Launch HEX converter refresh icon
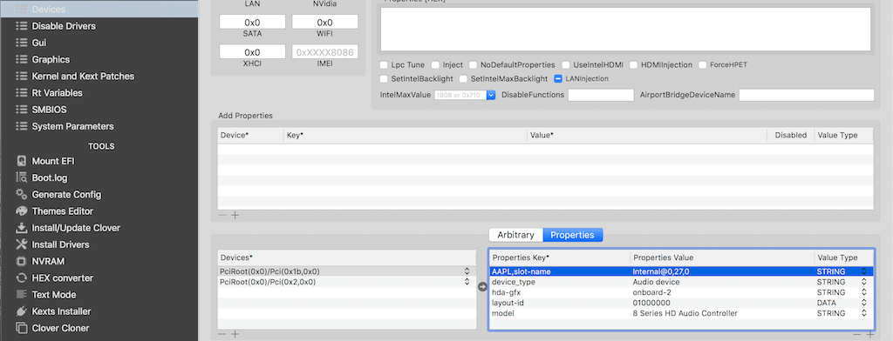The height and width of the screenshot is (341, 893). pyautogui.click(x=22, y=277)
